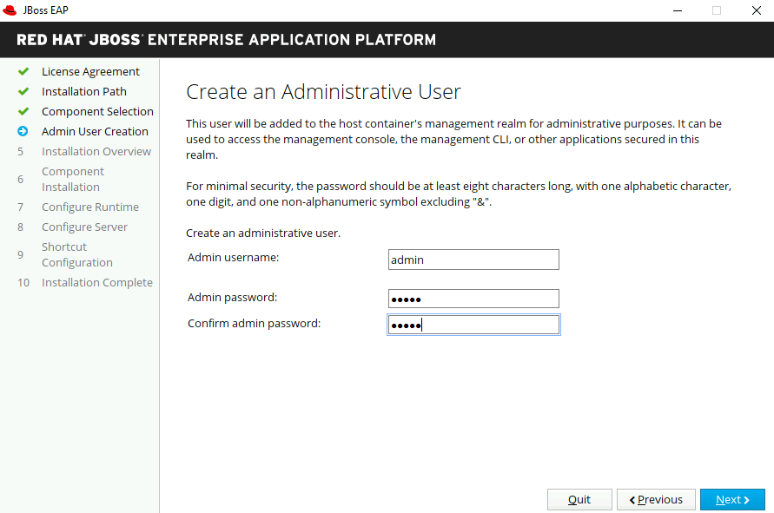Click the Shortcut Configuration step label
This screenshot has width=774, height=513.
pos(77,254)
